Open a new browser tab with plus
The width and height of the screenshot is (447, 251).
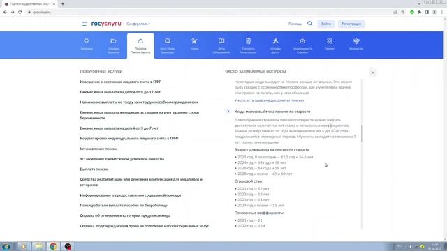click(x=63, y=4)
